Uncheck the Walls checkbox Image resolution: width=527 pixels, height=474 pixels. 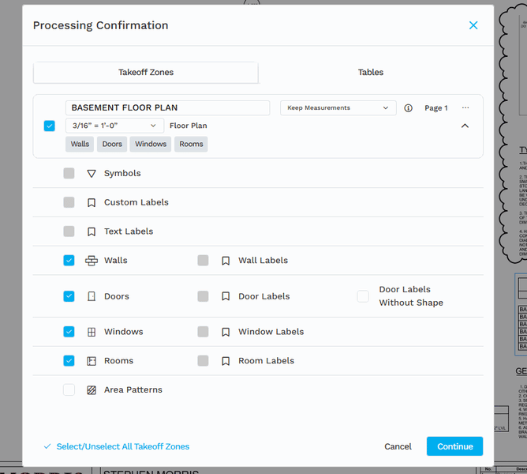click(x=69, y=261)
